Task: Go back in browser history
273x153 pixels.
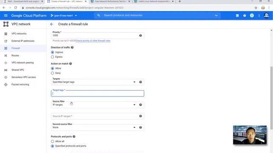Action: 4,8
